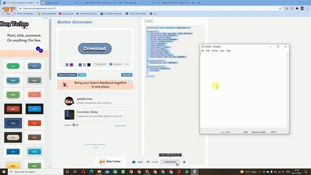This screenshot has height=175, width=311.
Task: Click the palette.ninja ninja icon
Action: [x=69, y=101]
